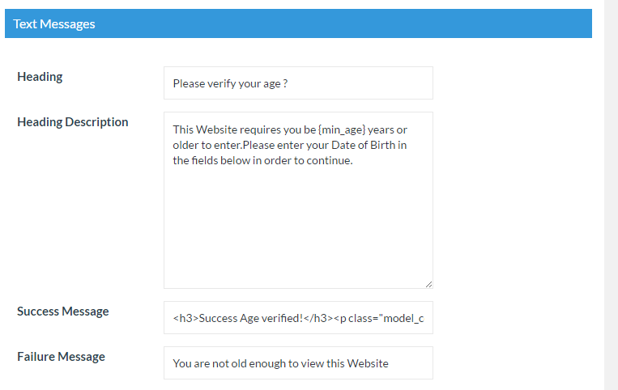This screenshot has height=390, width=618.
Task: Click the Failure Message label
Action: (x=61, y=357)
